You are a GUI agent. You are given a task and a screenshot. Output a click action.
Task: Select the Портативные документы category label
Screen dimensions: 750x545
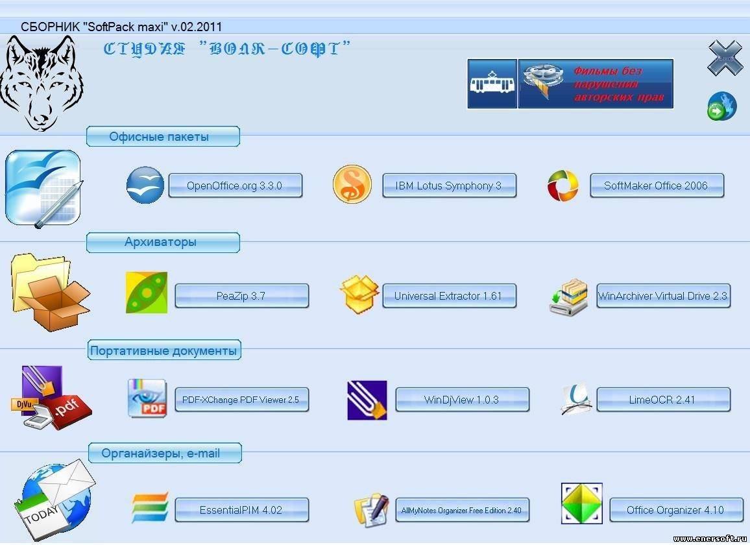(164, 350)
